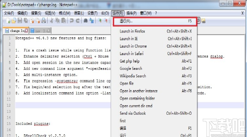
Task: Click line number 3 in the margin
Action: 9,50
